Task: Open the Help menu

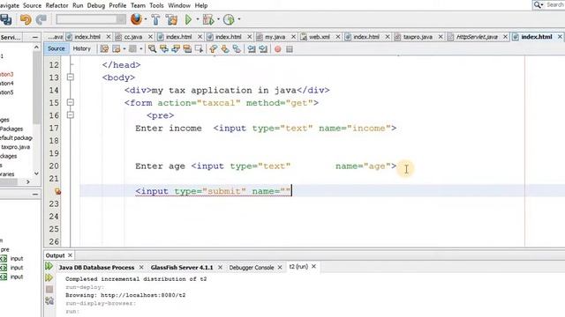Action: pos(201,5)
